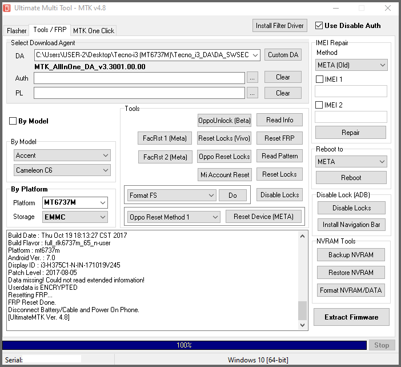Click the Ultimate Multi Tool app icon

(x=8, y=8)
